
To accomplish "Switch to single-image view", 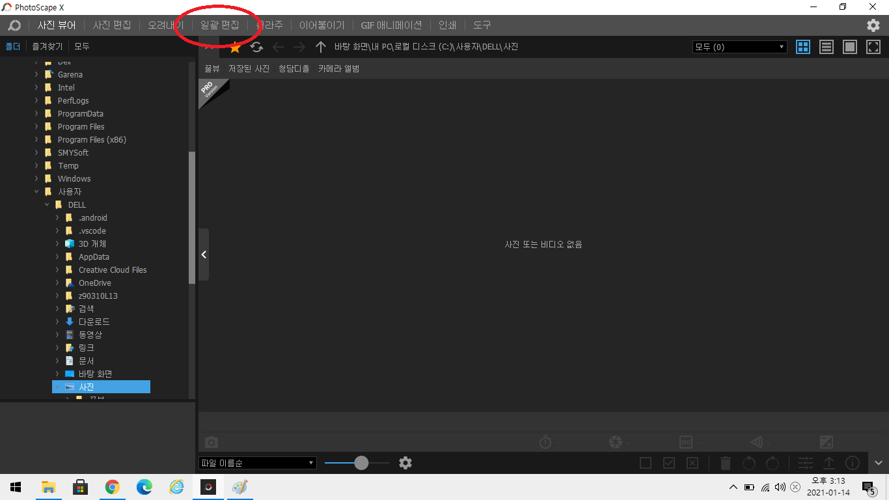I will pyautogui.click(x=850, y=47).
